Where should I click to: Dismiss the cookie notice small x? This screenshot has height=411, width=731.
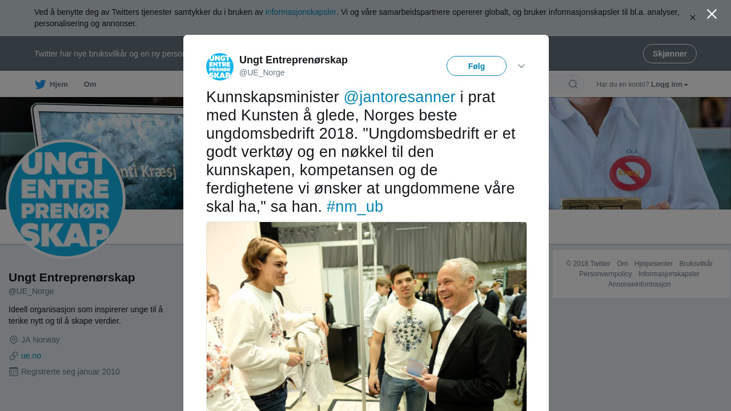point(693,18)
